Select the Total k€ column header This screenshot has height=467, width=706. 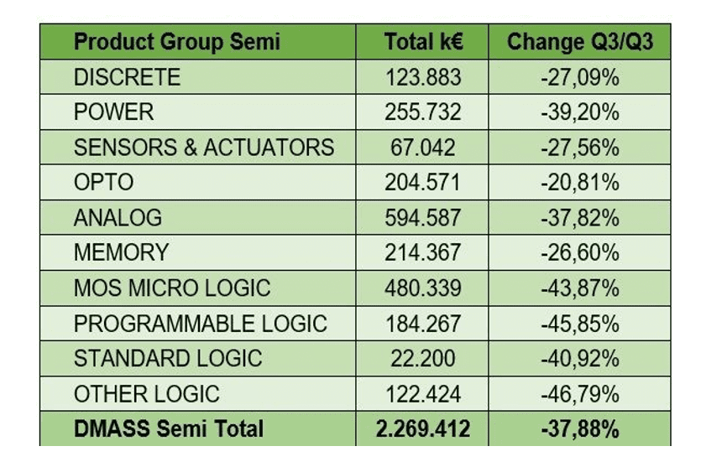tap(423, 42)
